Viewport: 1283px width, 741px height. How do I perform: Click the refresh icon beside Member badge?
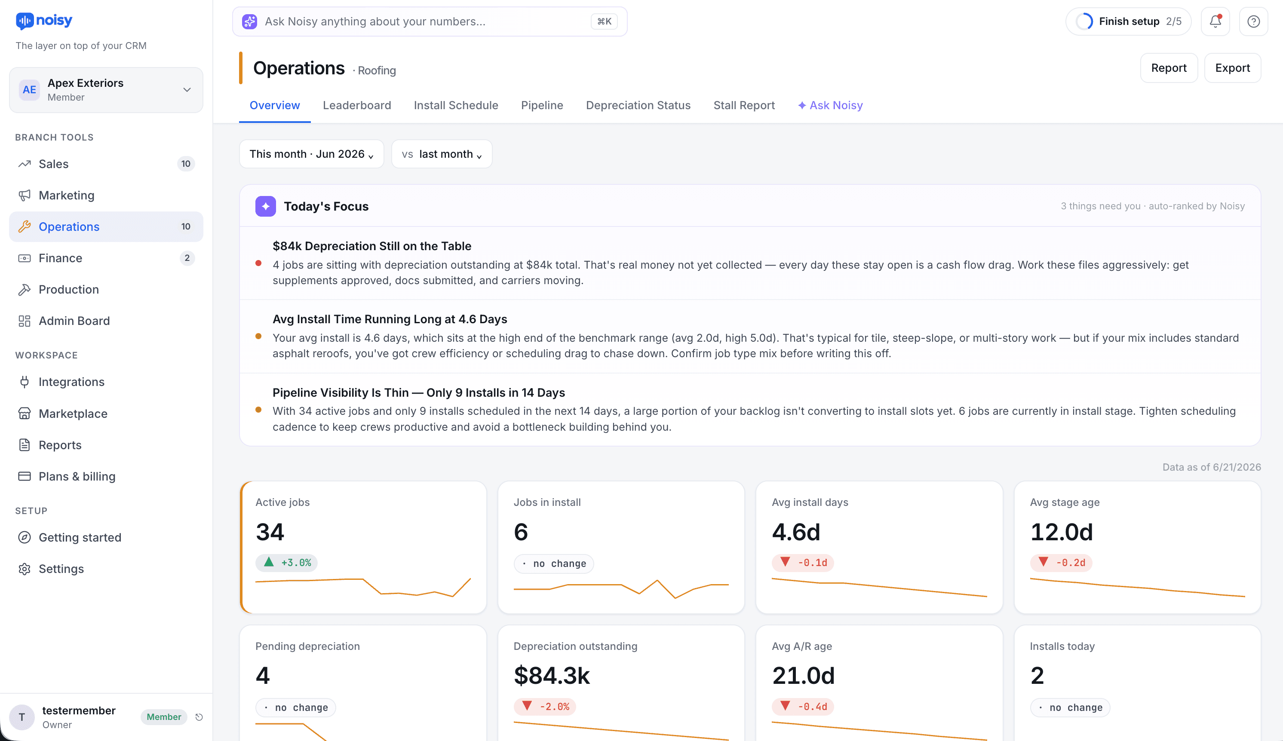[x=199, y=717]
